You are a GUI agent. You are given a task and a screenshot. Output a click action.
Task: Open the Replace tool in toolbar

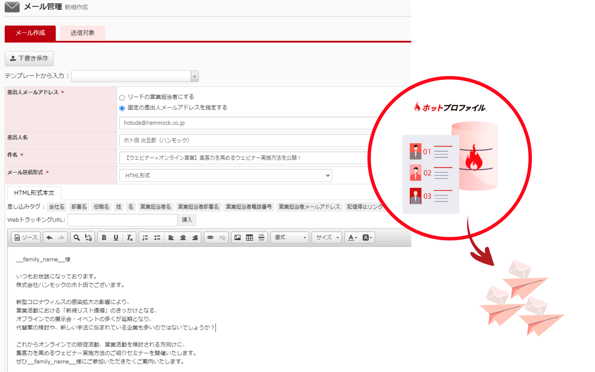(x=88, y=237)
